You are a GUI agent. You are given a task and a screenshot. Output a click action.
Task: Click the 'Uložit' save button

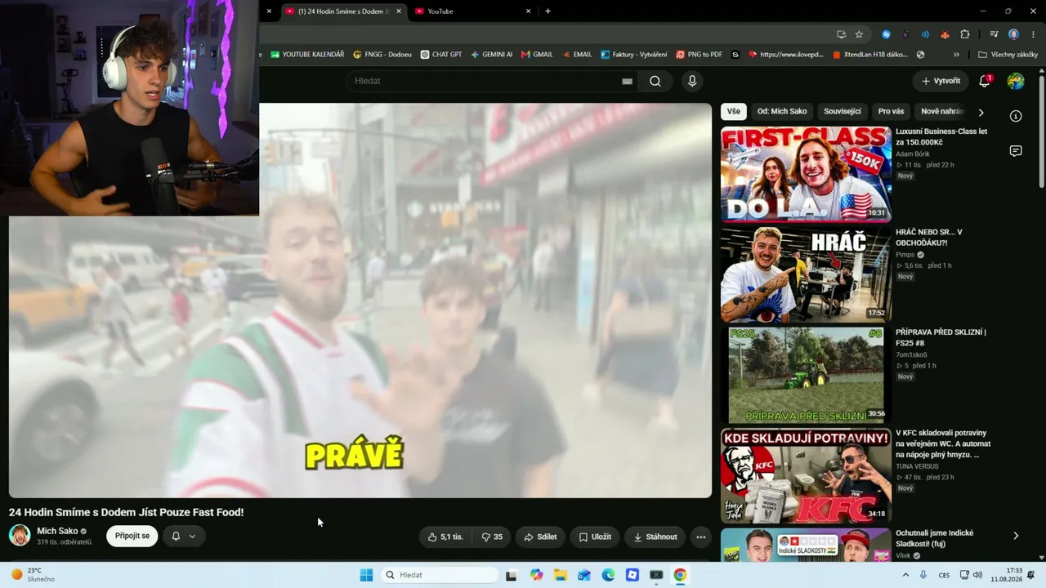point(595,537)
